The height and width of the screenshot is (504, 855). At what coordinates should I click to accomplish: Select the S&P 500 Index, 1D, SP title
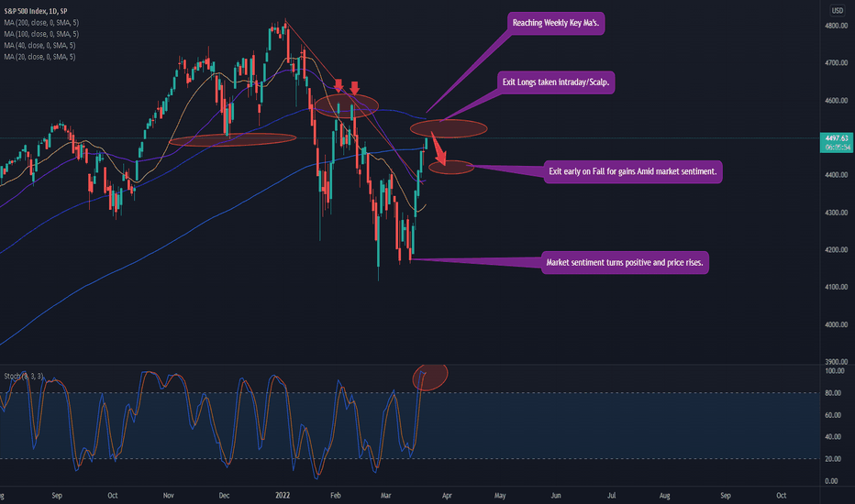click(36, 11)
